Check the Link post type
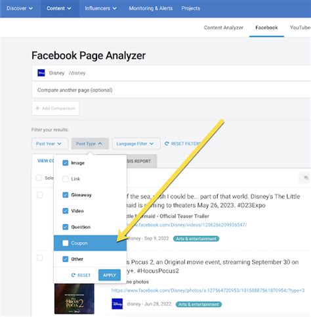The width and height of the screenshot is (311, 317). click(66, 179)
